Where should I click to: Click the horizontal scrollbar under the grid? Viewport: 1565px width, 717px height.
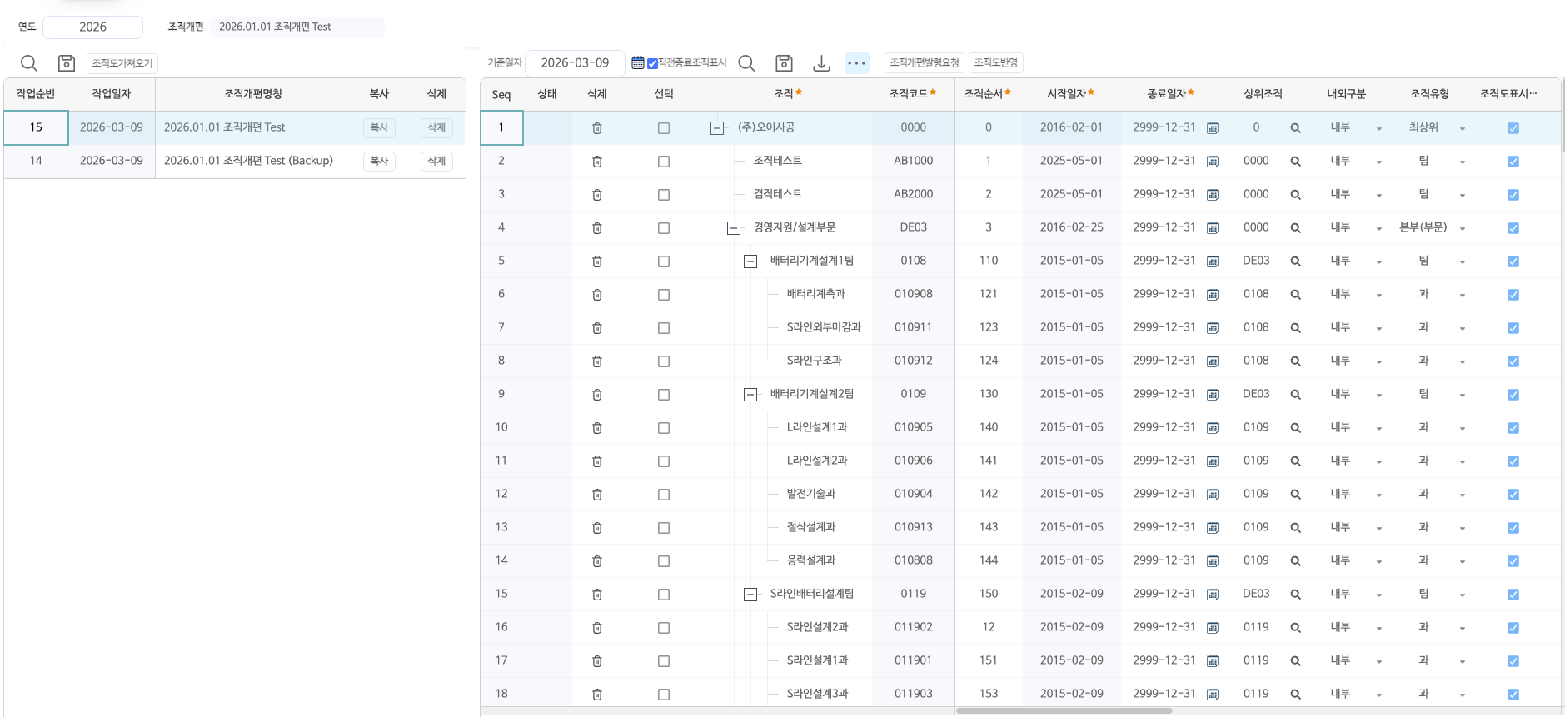coord(1064,710)
